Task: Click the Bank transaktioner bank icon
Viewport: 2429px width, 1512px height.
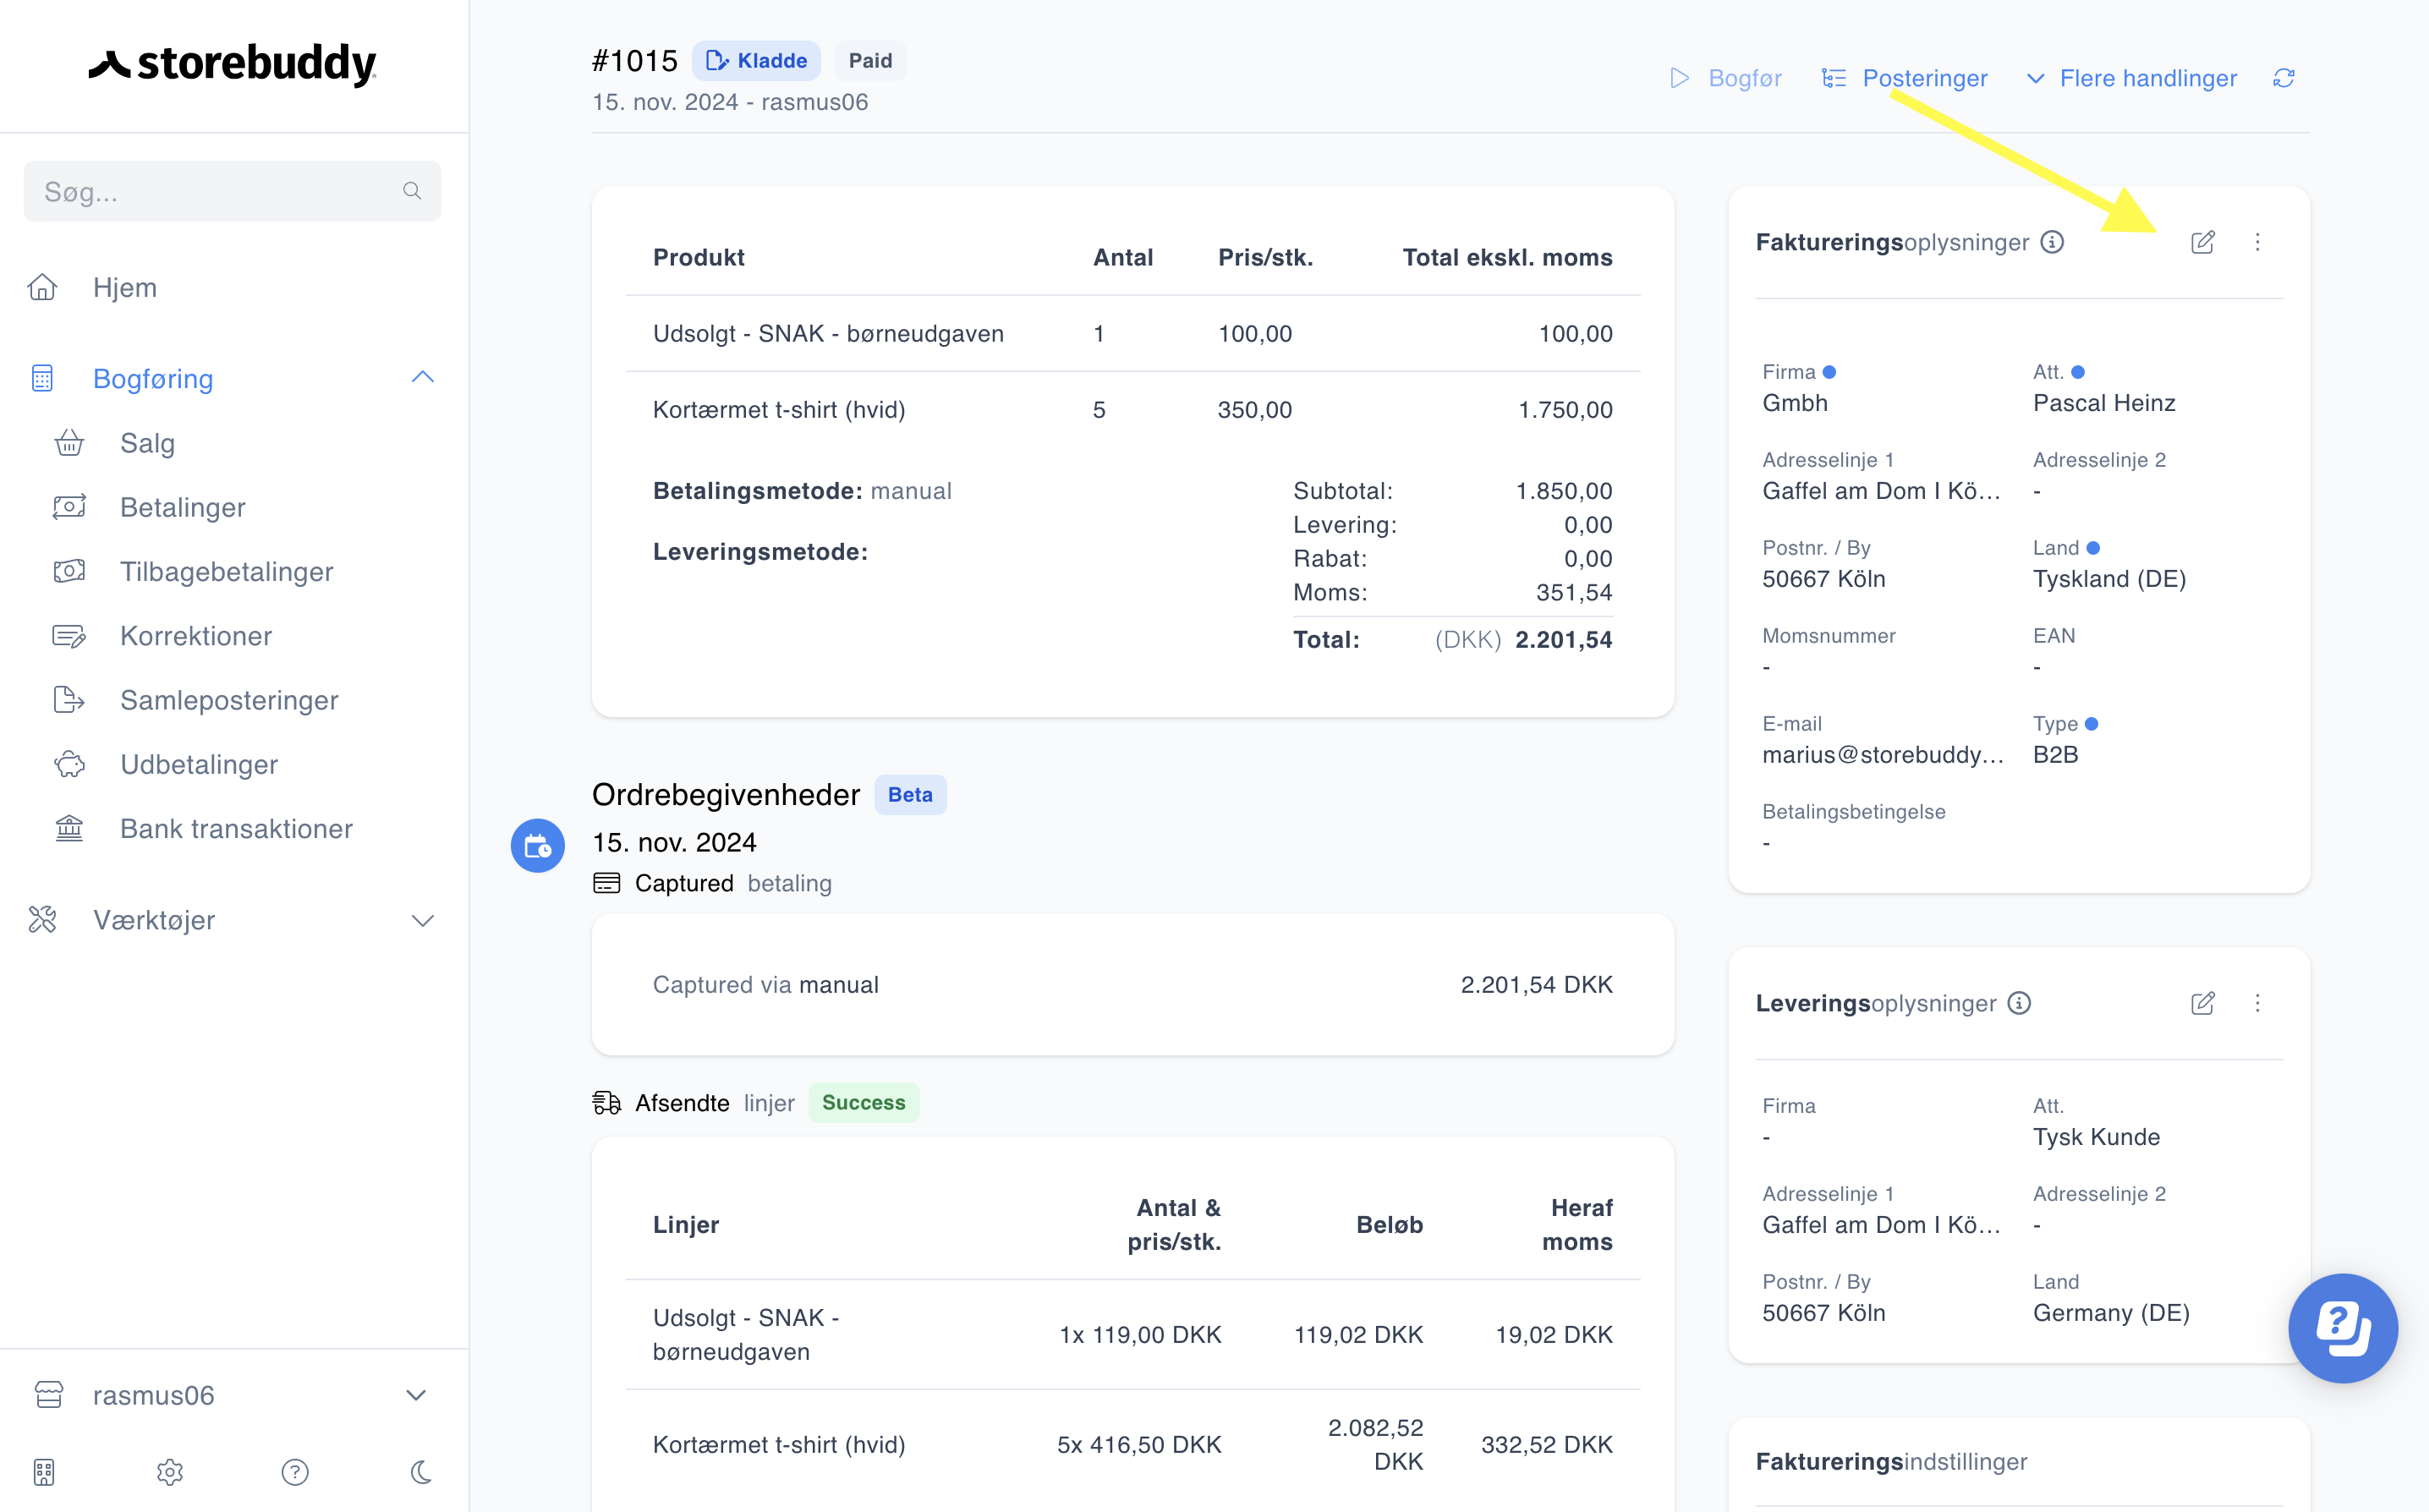Action: pos(69,828)
